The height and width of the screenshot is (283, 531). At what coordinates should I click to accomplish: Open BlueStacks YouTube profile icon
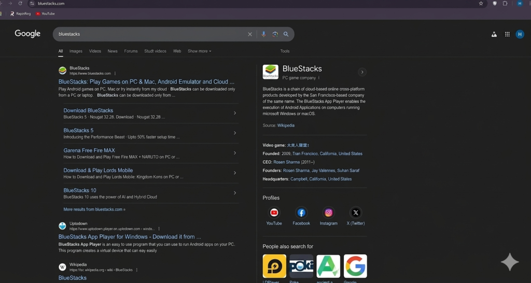point(274,213)
